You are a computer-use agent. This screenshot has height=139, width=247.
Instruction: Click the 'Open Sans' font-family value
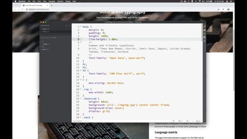[117, 58]
